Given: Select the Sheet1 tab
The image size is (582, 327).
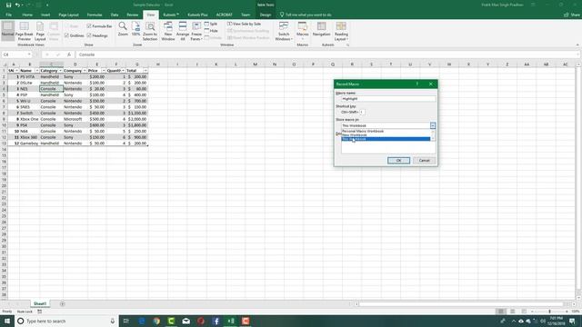Looking at the screenshot, I should [40, 303].
